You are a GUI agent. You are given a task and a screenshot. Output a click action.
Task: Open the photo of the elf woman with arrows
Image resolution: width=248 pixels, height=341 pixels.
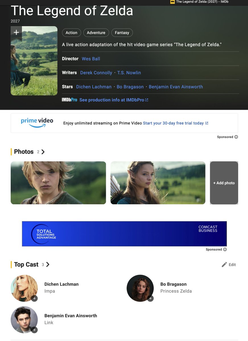tap(158, 183)
